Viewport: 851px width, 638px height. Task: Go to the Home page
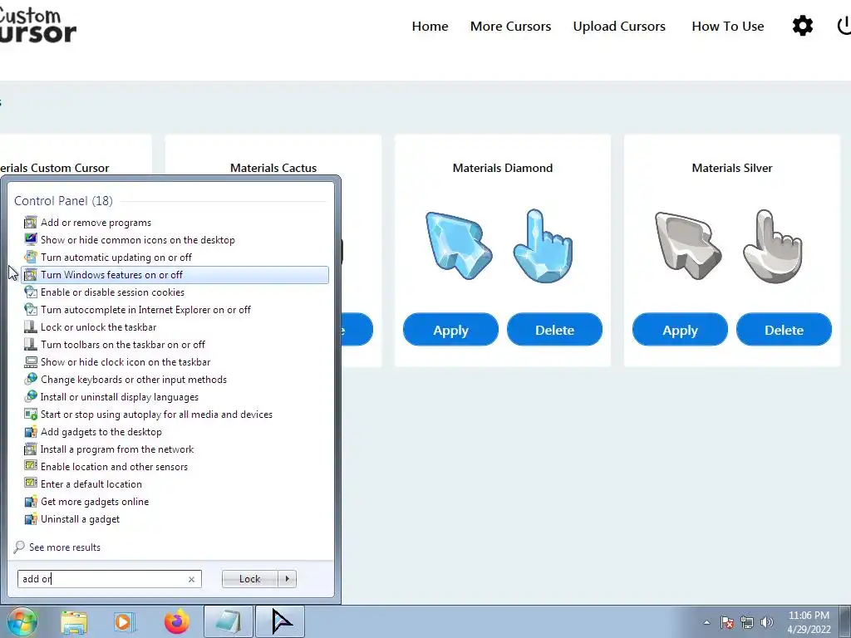(x=430, y=26)
